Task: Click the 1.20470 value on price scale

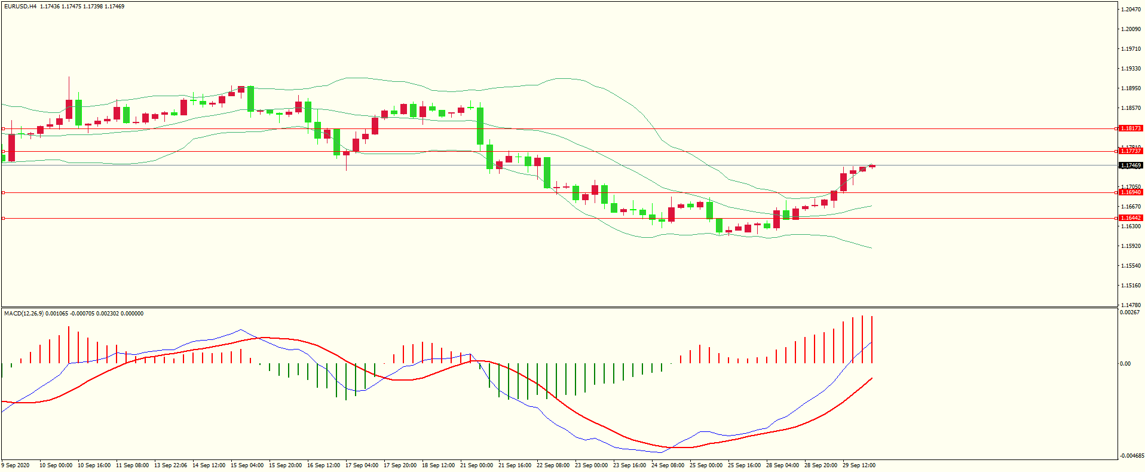Action: click(x=1131, y=10)
